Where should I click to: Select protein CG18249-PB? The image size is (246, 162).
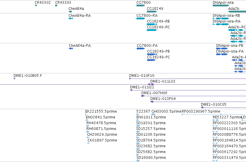point(158,51)
